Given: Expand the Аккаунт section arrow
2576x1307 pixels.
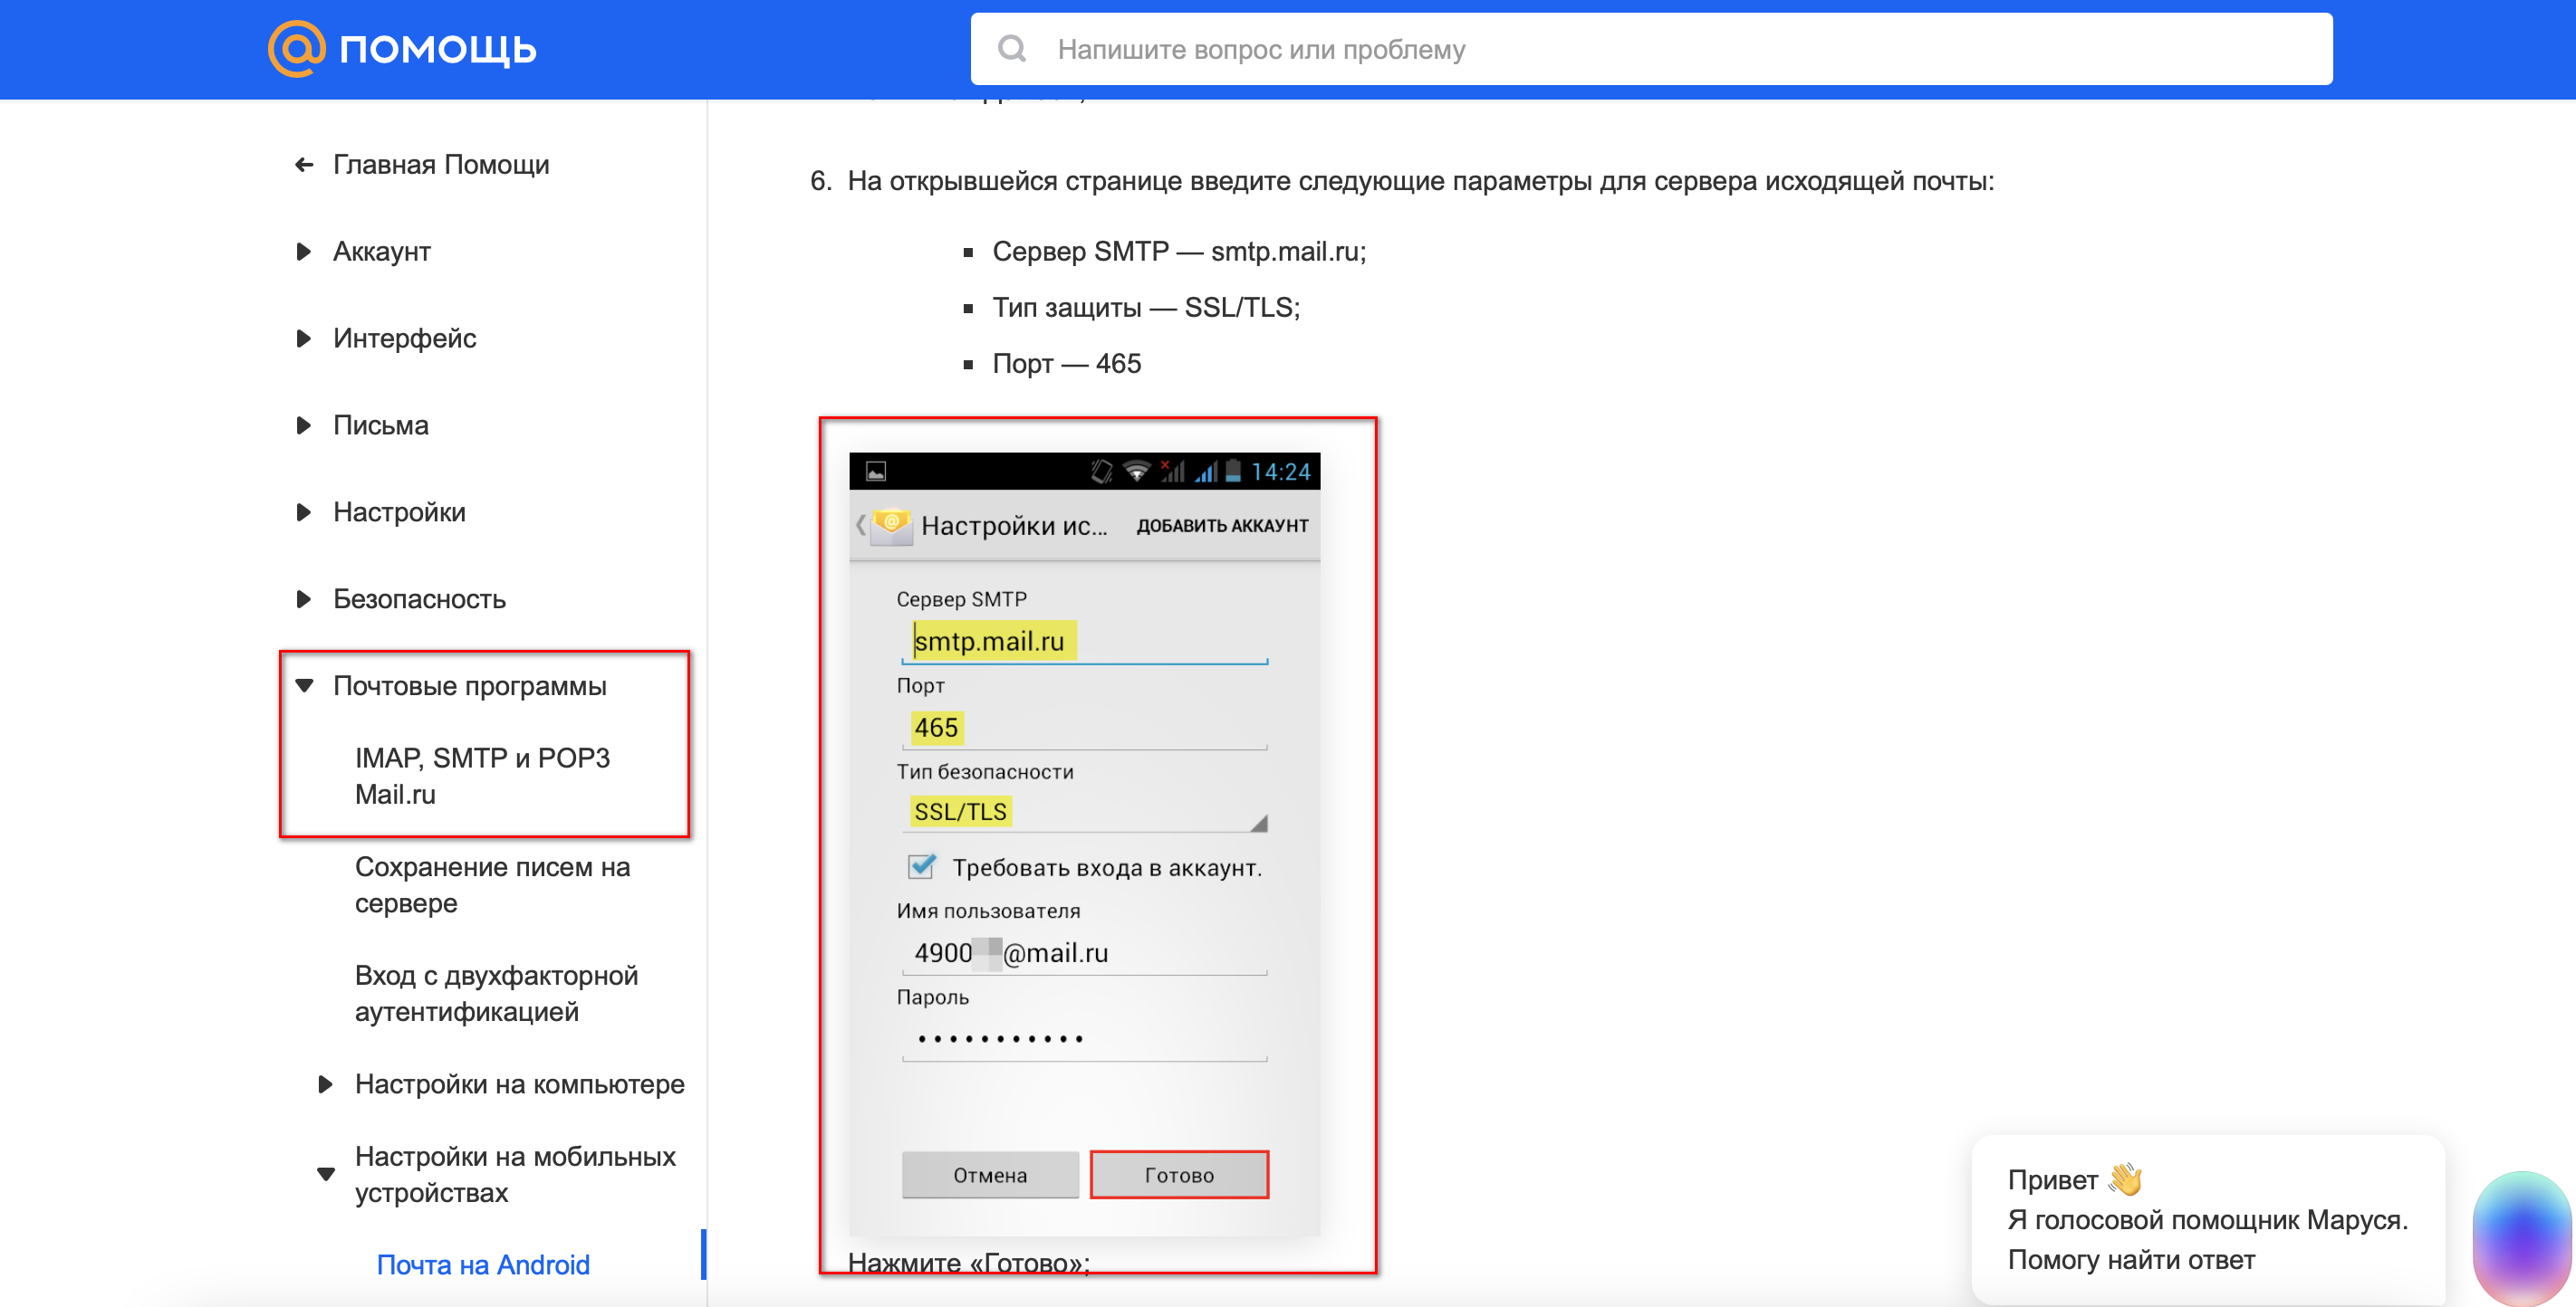Looking at the screenshot, I should tap(304, 252).
